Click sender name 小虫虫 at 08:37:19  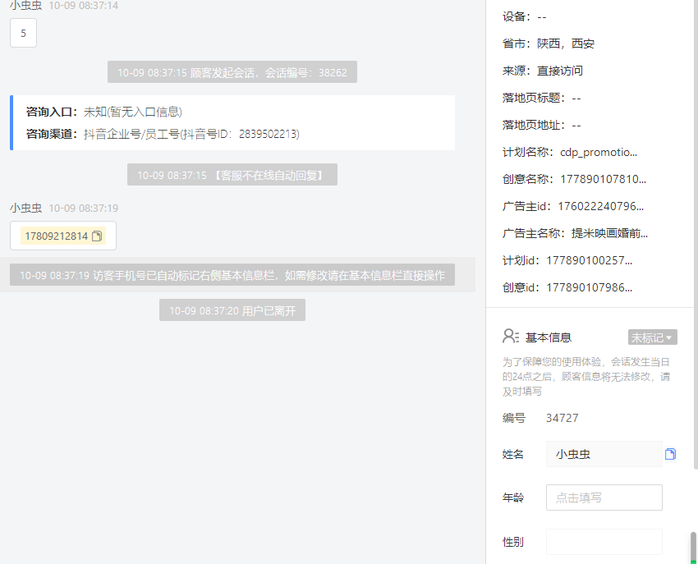pos(25,208)
